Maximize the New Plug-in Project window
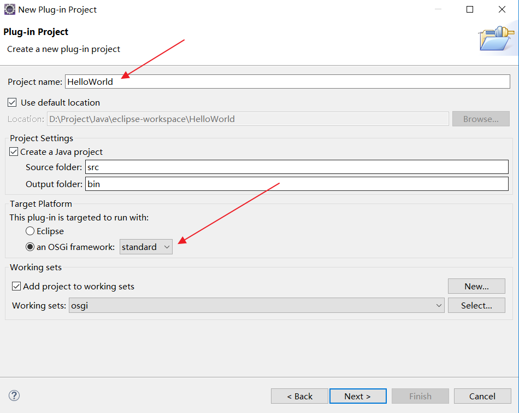 (470, 9)
